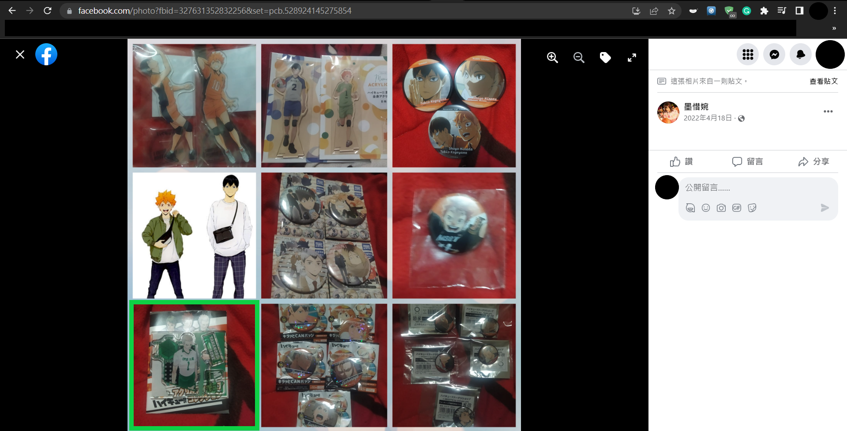Open the poster's profile picture
Screen dimensions: 847x431
pyautogui.click(x=668, y=112)
